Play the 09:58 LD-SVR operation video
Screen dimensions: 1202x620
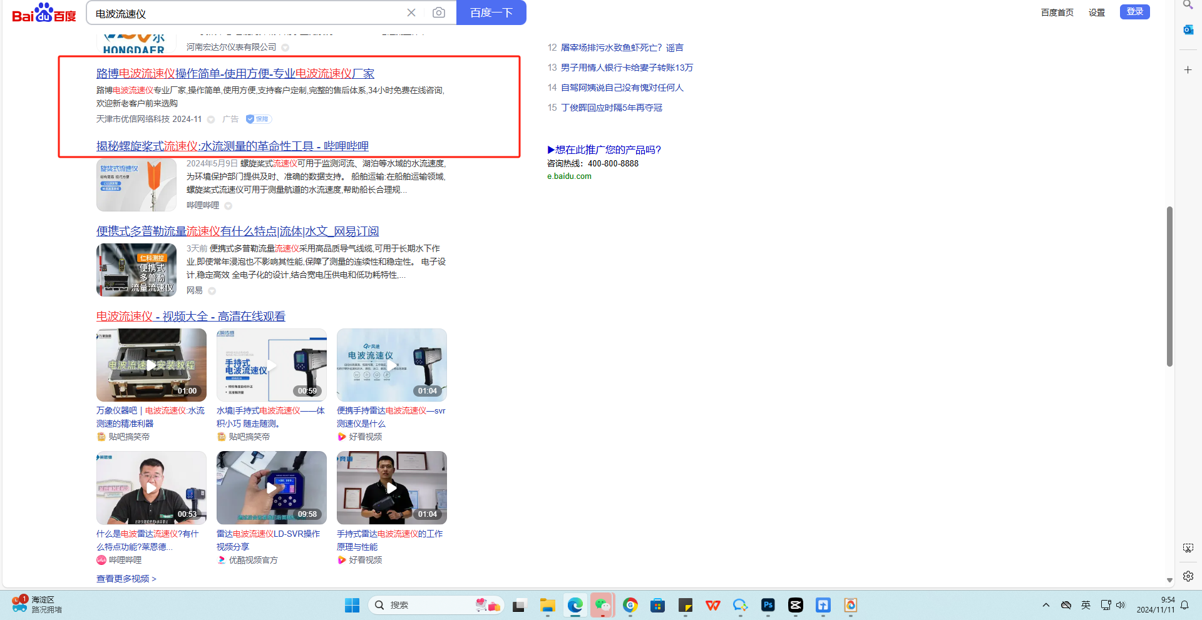(272, 488)
